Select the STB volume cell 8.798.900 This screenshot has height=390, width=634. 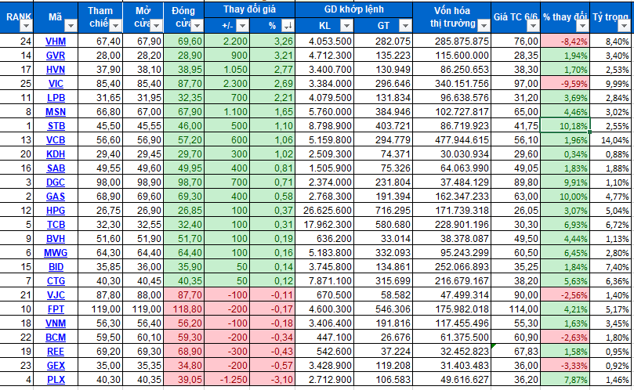[324, 126]
